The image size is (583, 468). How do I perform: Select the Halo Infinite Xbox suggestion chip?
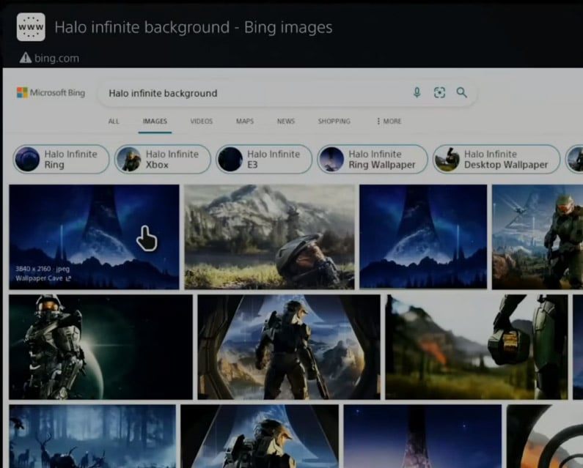click(x=163, y=160)
